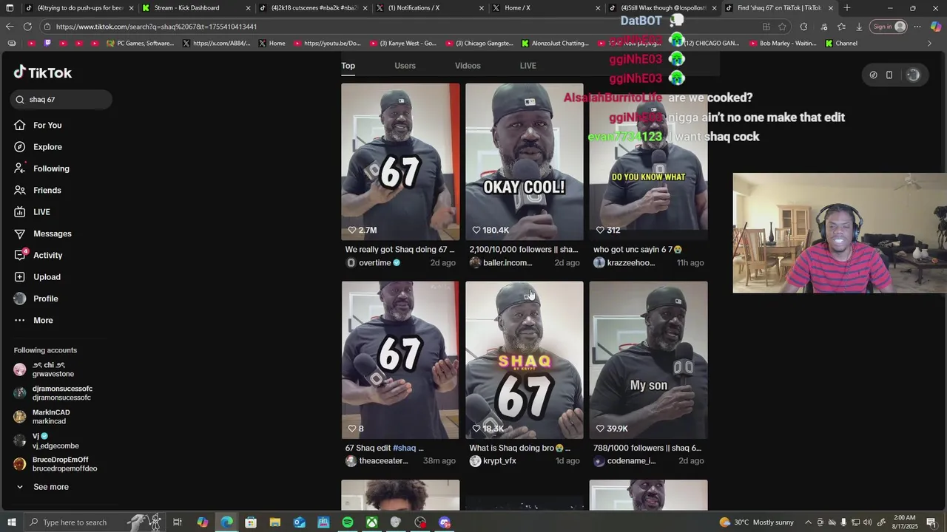Viewport: 947px width, 532px height.
Task: Switch to the LIVE results tab
Action: 528,66
